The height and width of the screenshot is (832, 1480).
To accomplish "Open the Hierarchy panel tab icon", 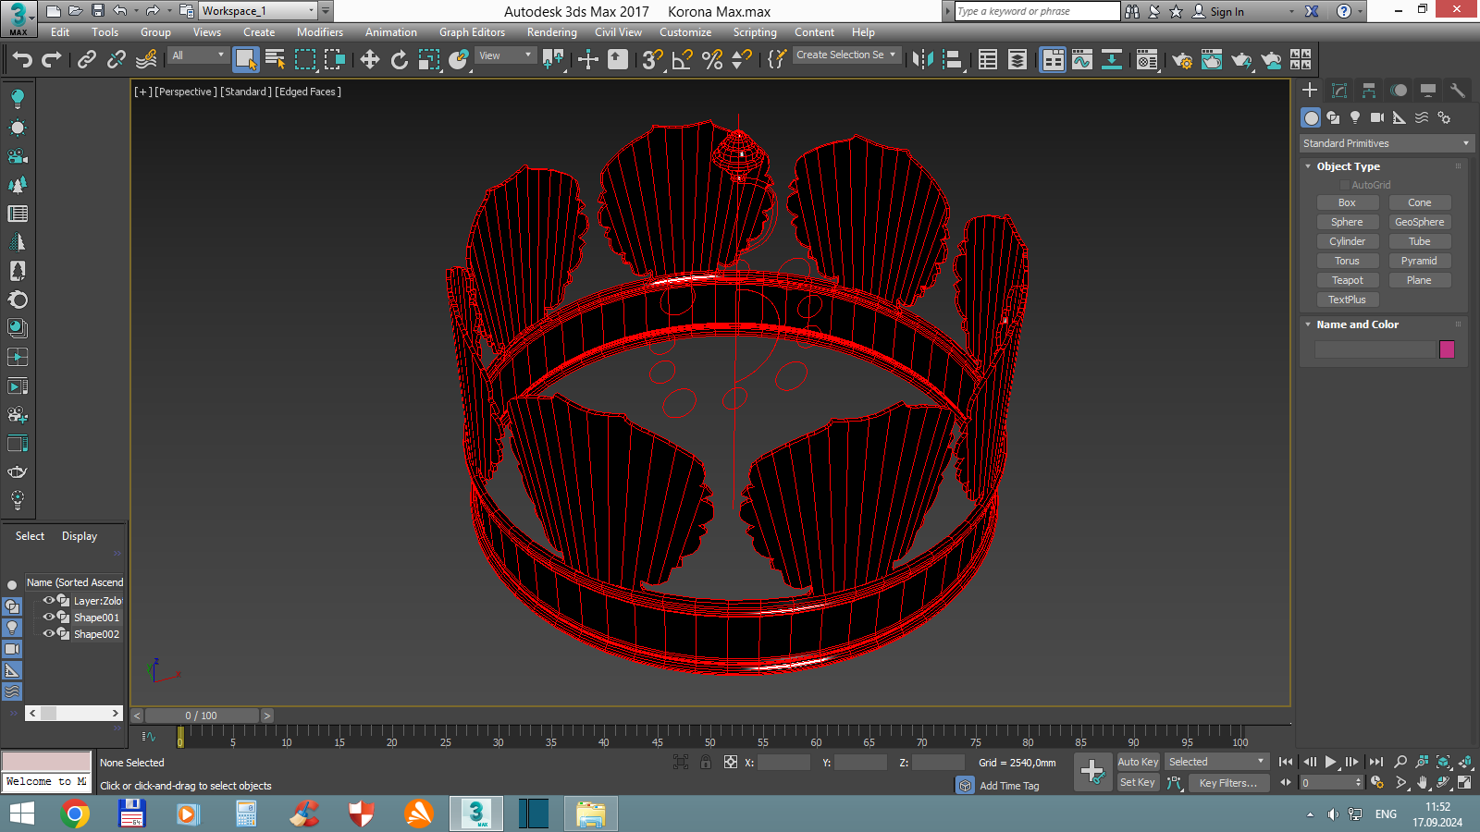I will (1368, 90).
